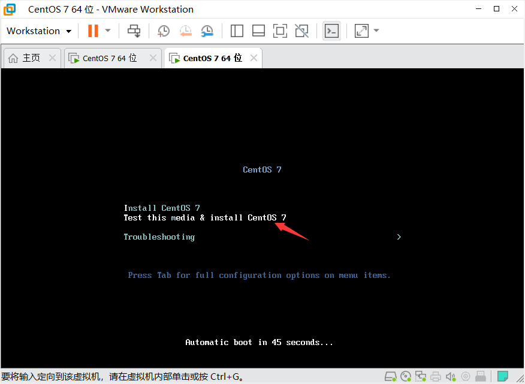The image size is (525, 384).
Task: Open the snapshot manager
Action: click(x=207, y=31)
